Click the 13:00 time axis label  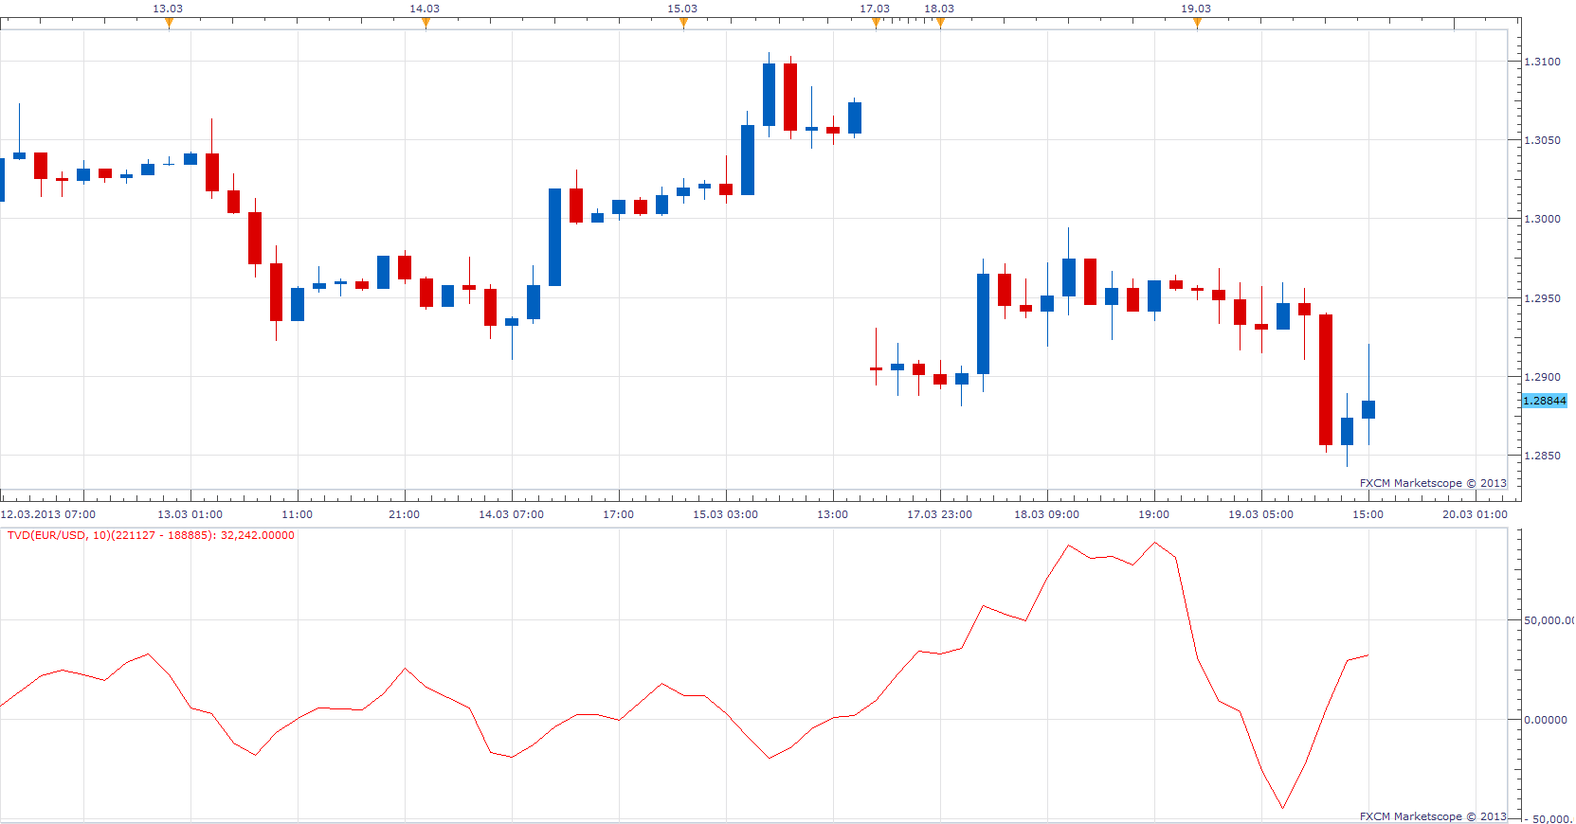coord(832,514)
